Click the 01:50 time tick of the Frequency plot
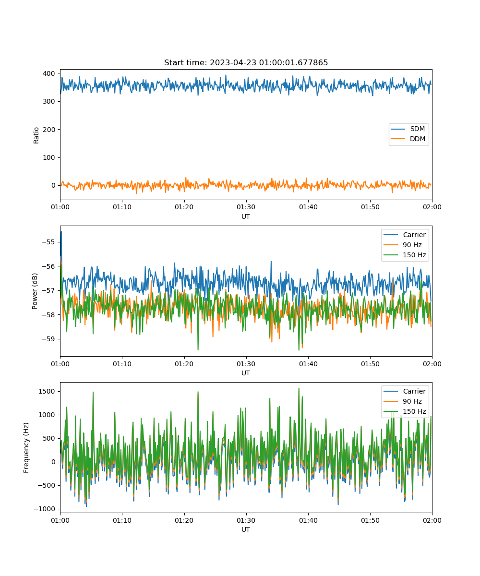480x576 pixels. [370, 520]
